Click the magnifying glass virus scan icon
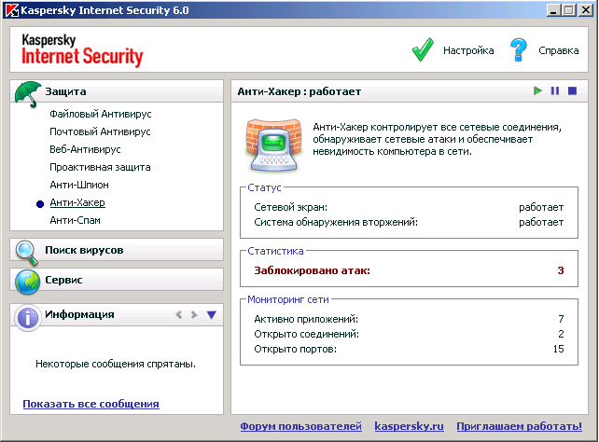Screen dimensions: 599x442 pos(27,250)
